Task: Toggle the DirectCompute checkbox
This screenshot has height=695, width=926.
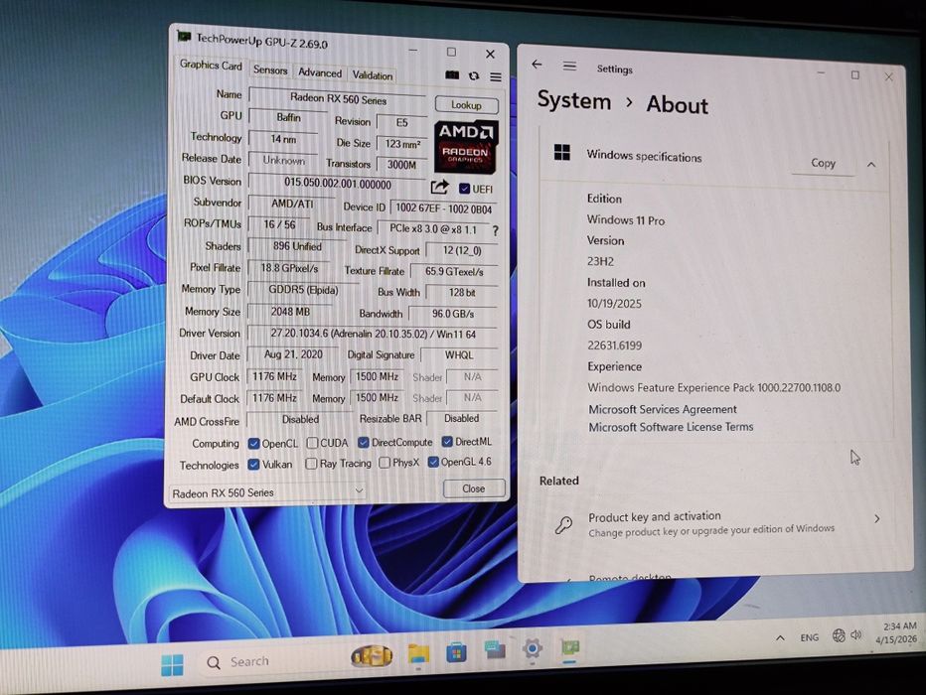Action: [364, 442]
